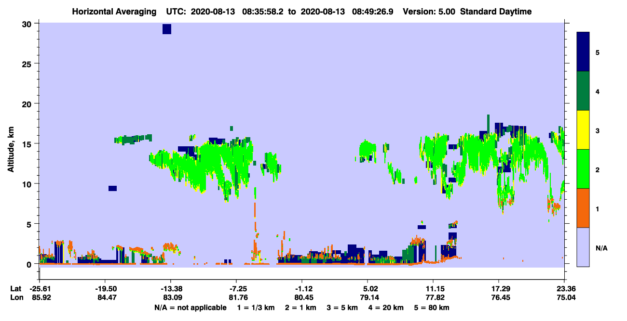This screenshot has height=321, width=627.
Task: Click legend text 'N/A = not applicable'
Action: 190,308
